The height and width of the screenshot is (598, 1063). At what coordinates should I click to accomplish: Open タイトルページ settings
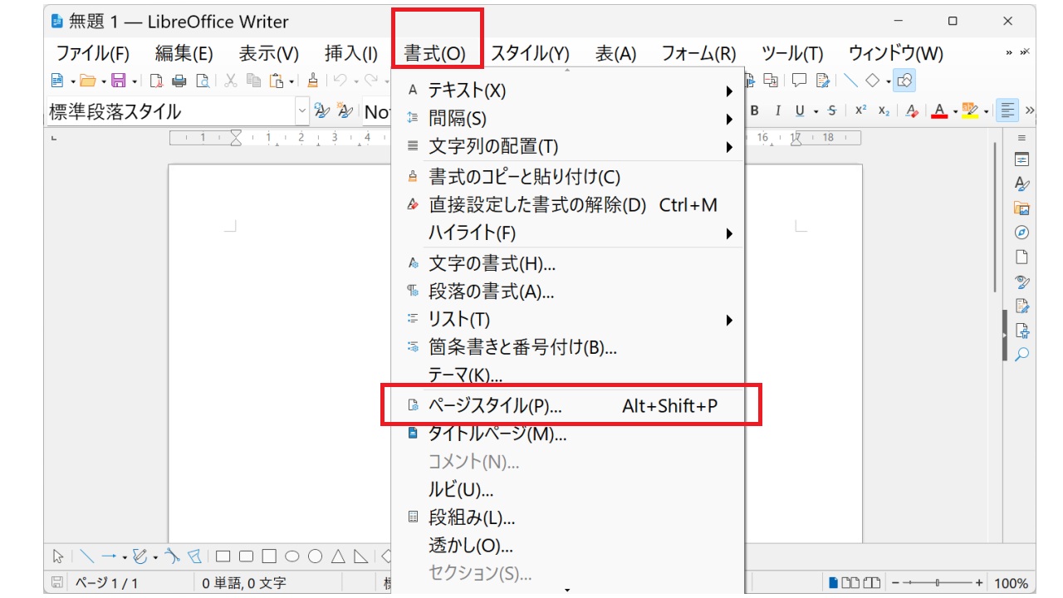tap(498, 434)
